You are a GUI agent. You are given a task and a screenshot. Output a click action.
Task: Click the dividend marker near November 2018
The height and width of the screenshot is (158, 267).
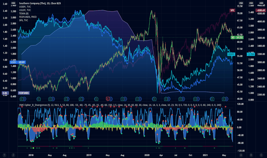click(x=83, y=99)
